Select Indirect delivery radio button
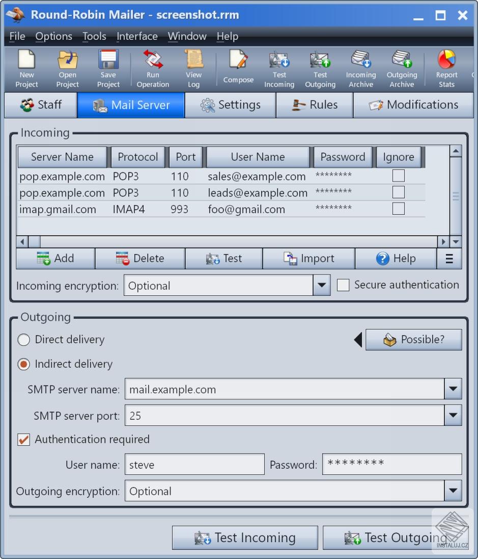The width and height of the screenshot is (478, 559). click(x=24, y=364)
